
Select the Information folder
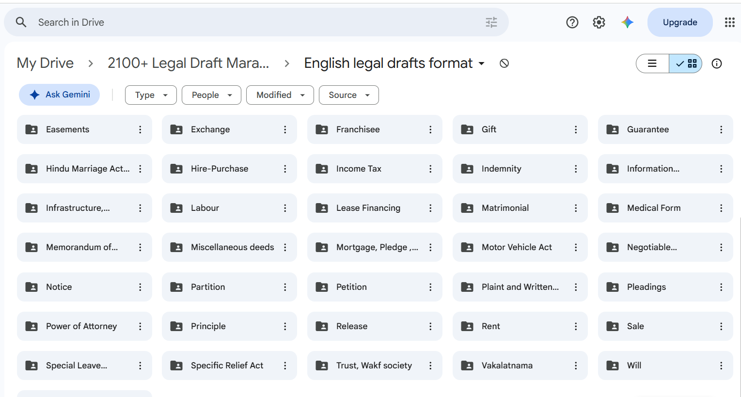point(665,169)
